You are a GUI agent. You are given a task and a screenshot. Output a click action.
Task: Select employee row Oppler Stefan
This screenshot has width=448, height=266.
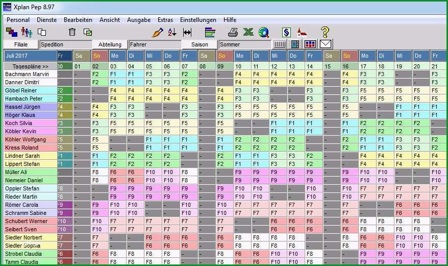coord(30,188)
